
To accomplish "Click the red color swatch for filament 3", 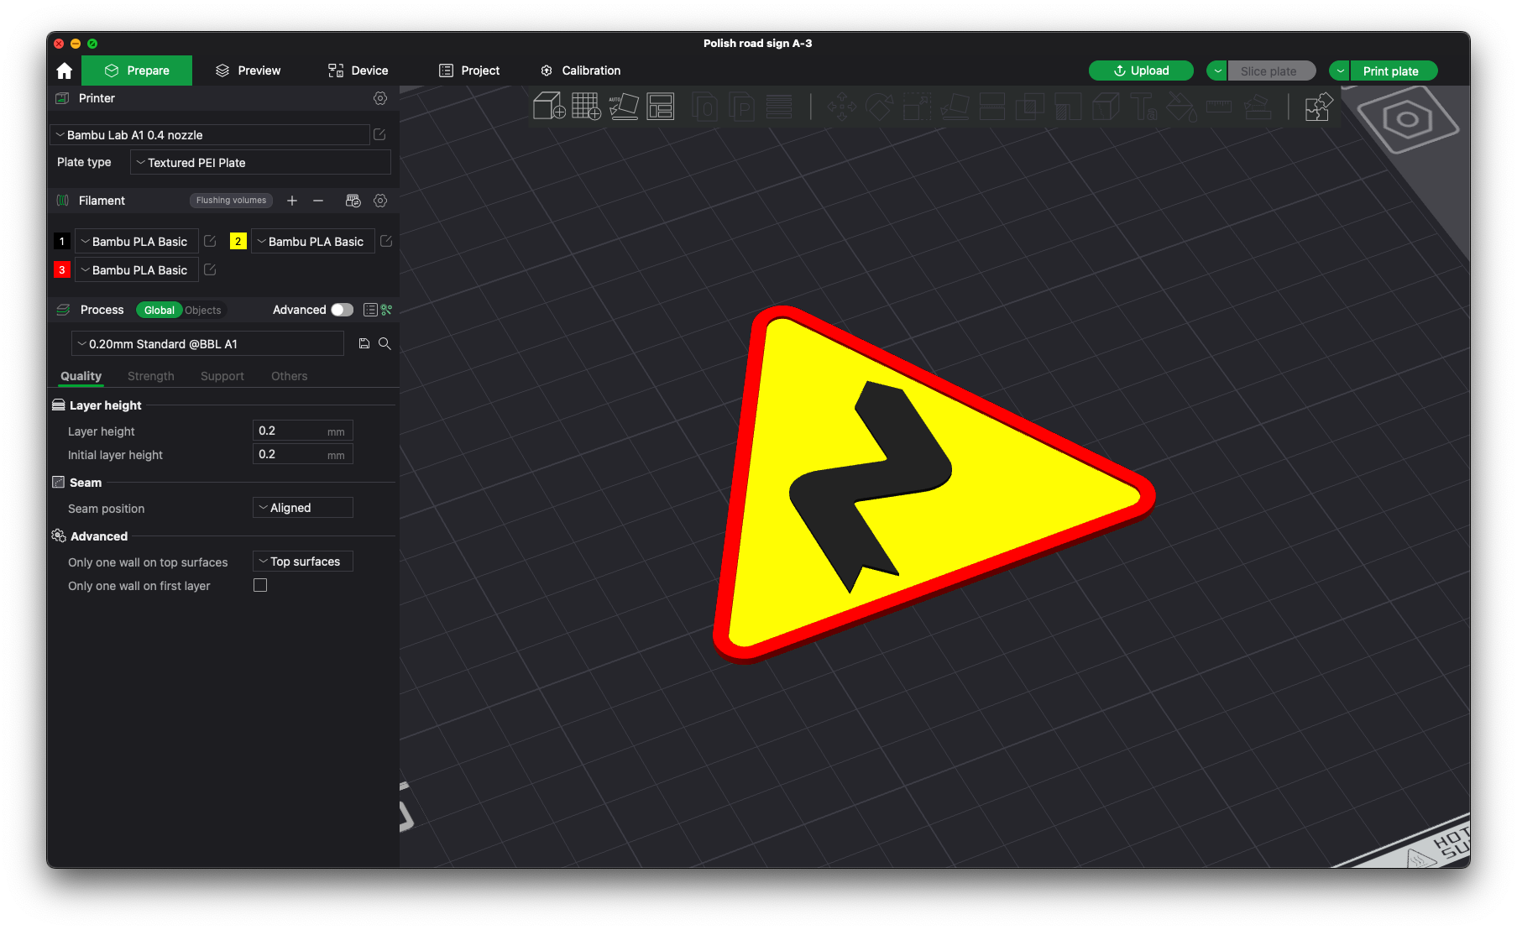I will [x=61, y=269].
